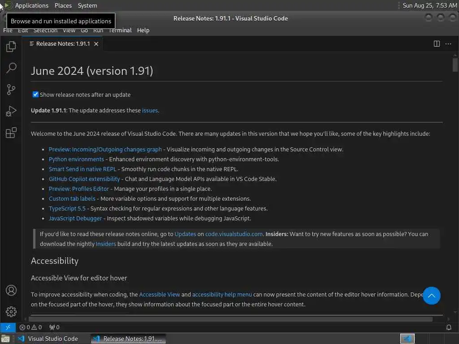
Task: Click the Accessibility section heading
Action: tap(55, 261)
